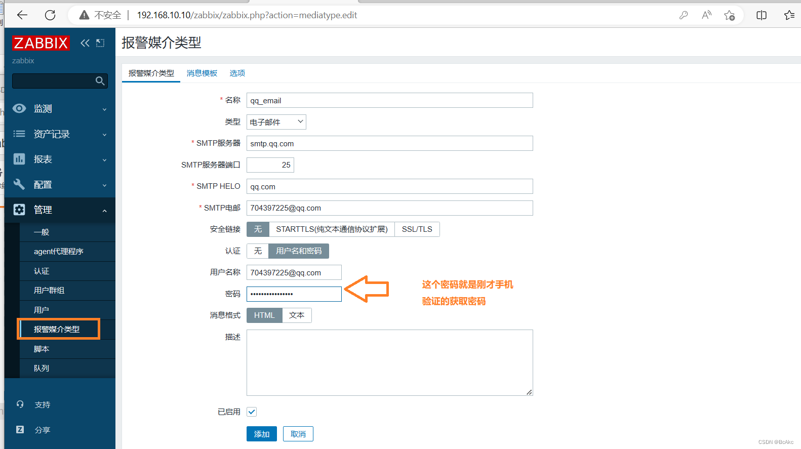This screenshot has height=449, width=801.
Task: Open the 分享 link
Action: pos(43,430)
